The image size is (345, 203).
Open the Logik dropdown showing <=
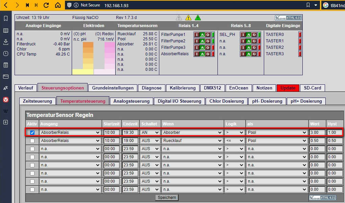pos(234,141)
